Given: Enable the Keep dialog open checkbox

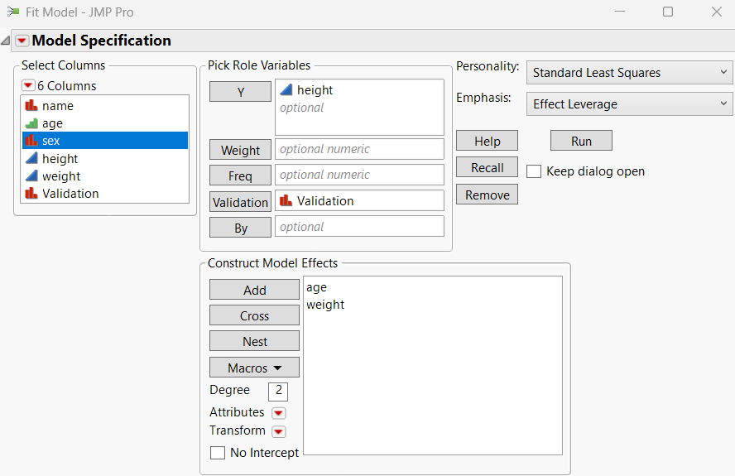Looking at the screenshot, I should [x=534, y=171].
